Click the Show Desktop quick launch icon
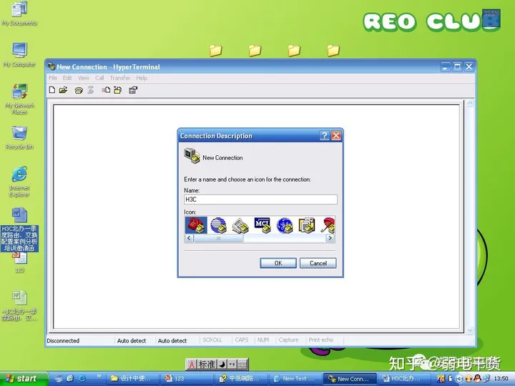The width and height of the screenshot is (515, 386). pos(59,378)
